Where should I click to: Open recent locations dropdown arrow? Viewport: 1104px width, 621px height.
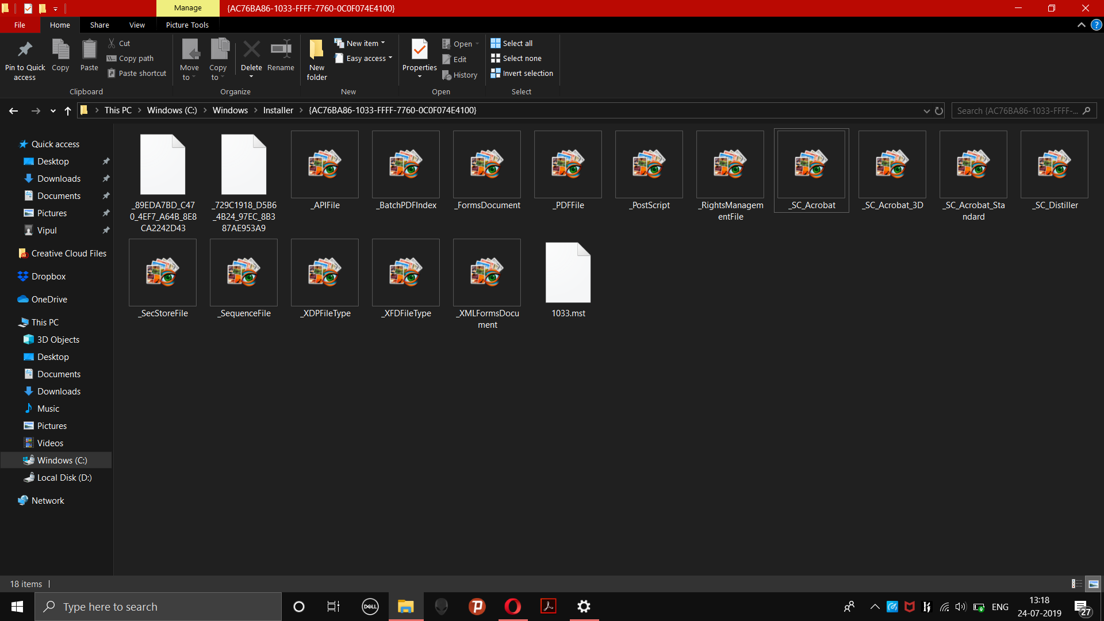(53, 110)
